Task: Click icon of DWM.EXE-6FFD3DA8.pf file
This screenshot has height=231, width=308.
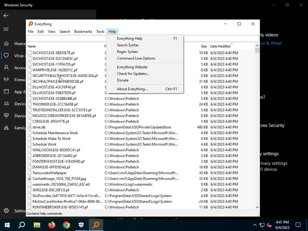Action: click(x=29, y=167)
